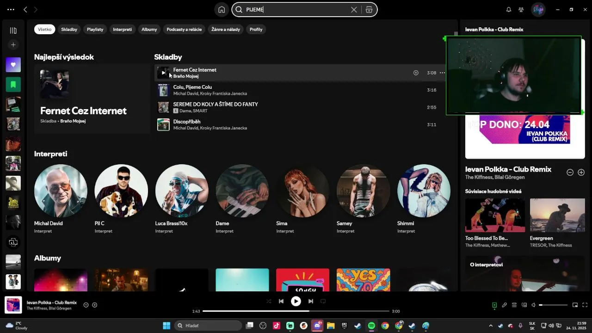592x333 pixels.
Task: Open the Queue icon
Action: [514, 305]
